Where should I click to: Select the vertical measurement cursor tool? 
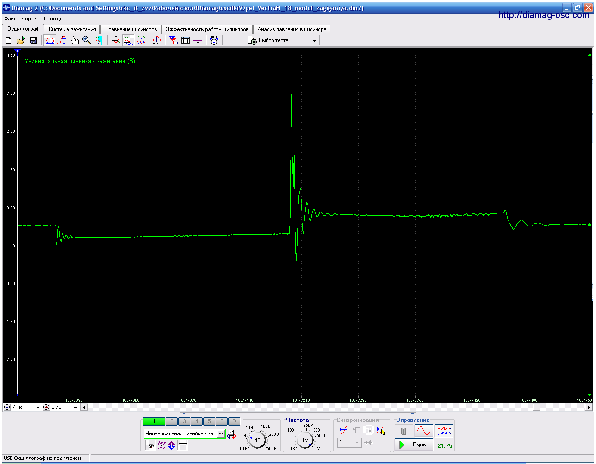62,41
